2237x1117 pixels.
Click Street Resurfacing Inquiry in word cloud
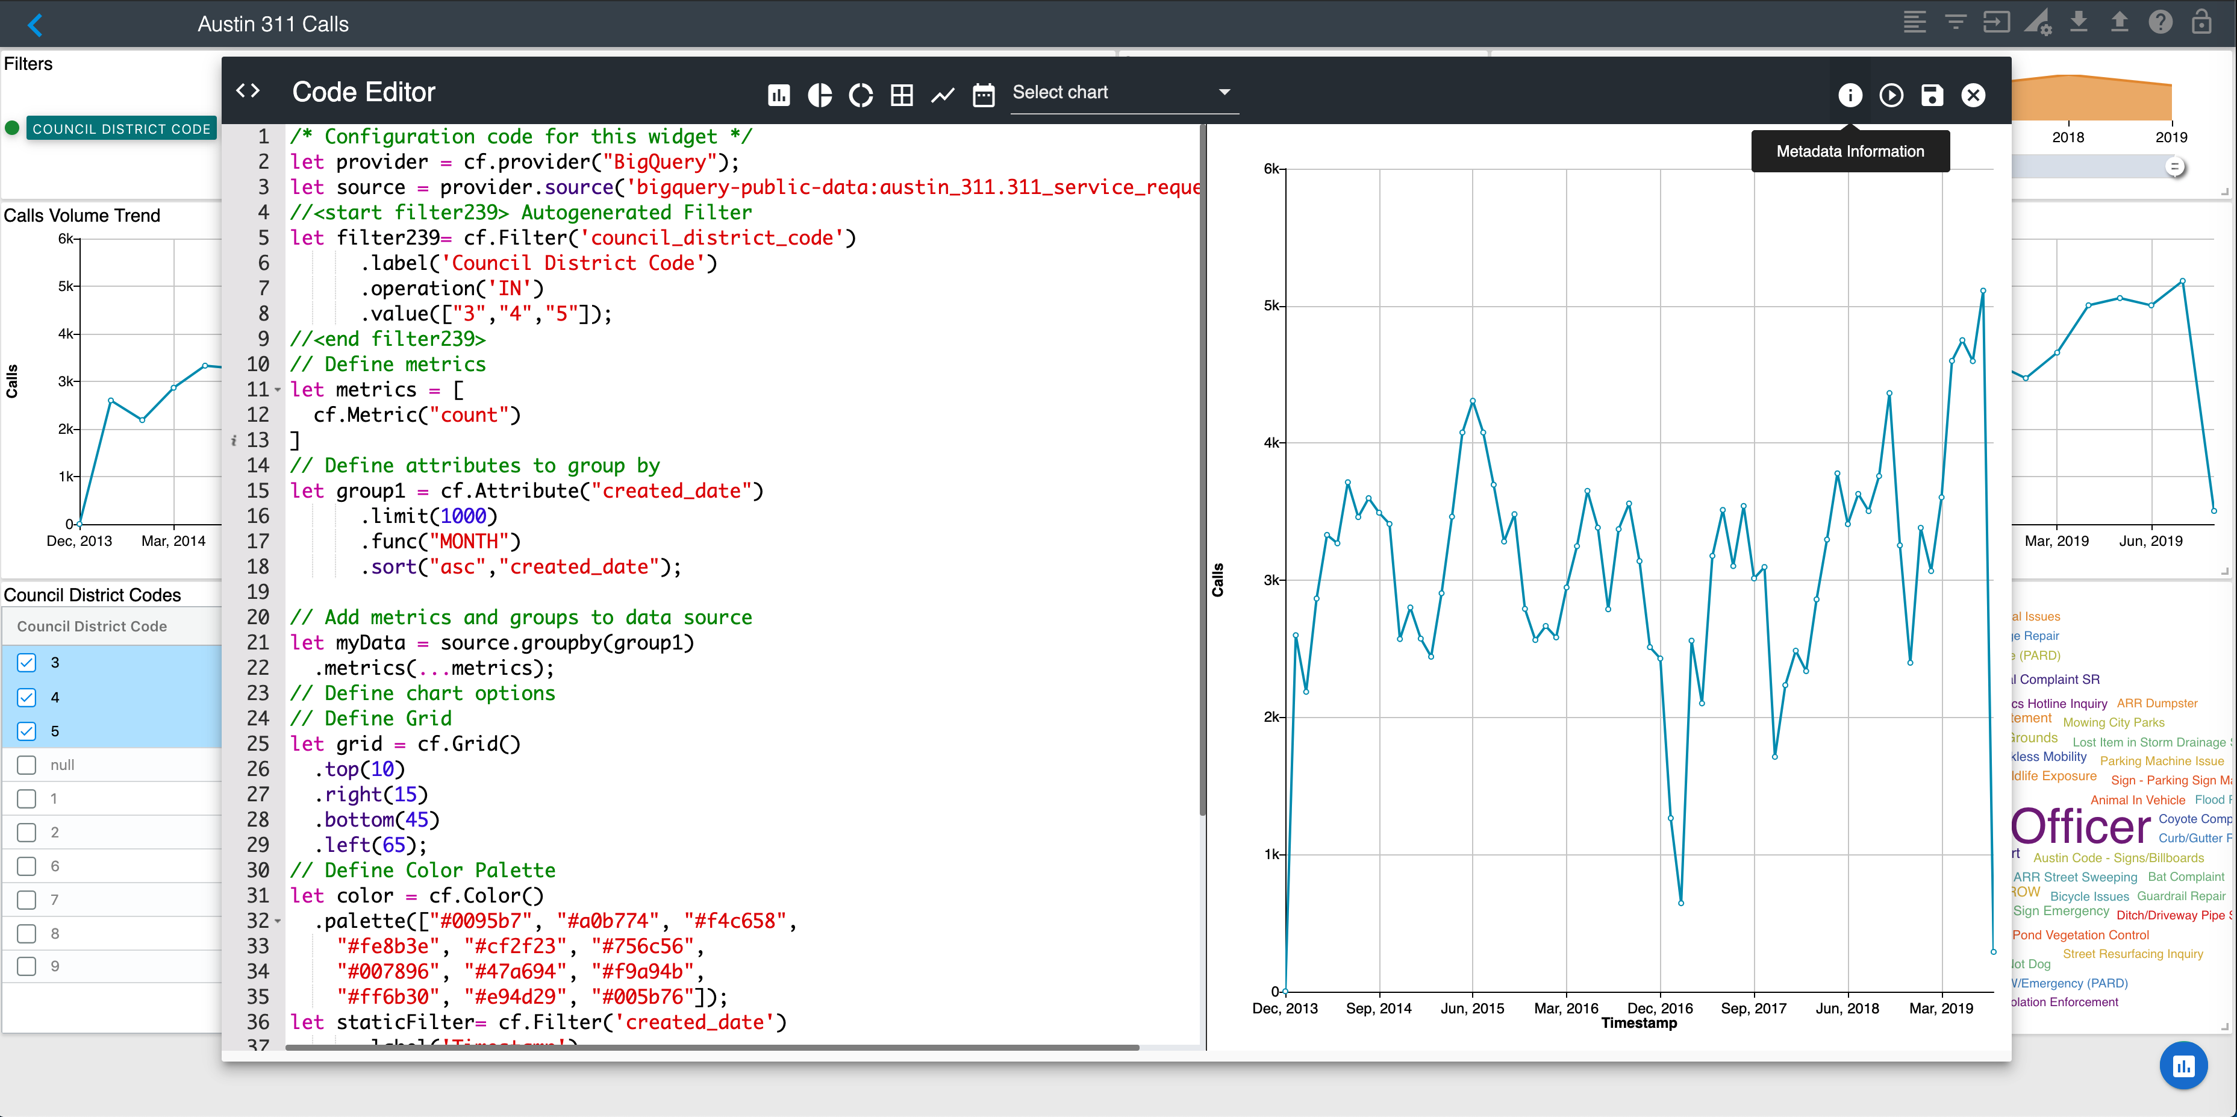tap(2133, 954)
